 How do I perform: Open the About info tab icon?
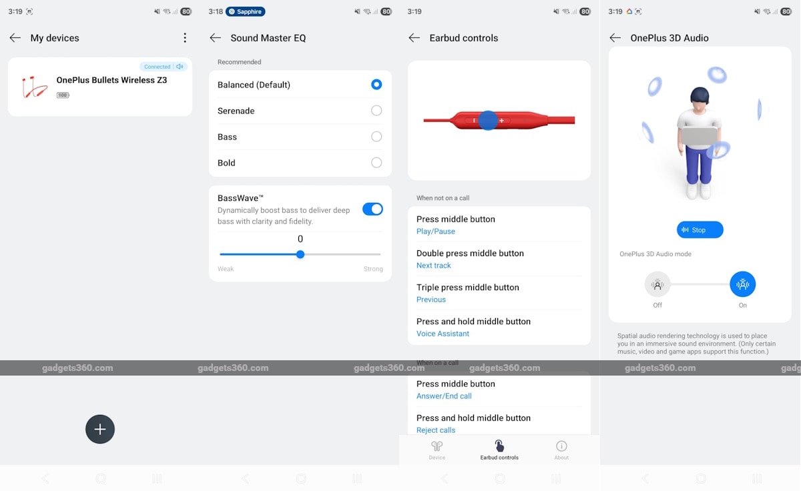561,446
